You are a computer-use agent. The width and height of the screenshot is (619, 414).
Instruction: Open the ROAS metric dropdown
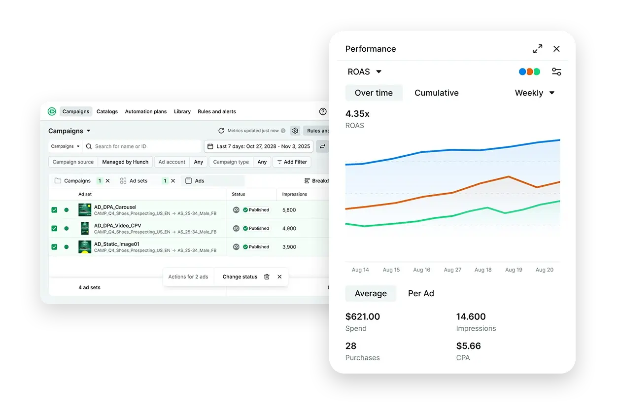364,71
